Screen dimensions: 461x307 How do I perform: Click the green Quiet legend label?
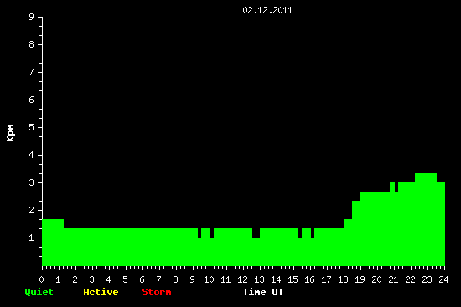(39, 292)
